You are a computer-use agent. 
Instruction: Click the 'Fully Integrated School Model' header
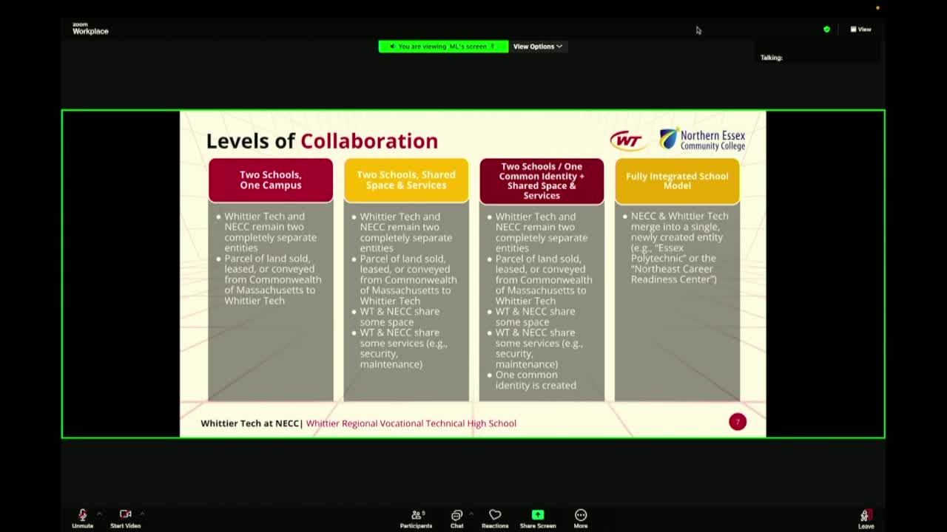pos(677,181)
